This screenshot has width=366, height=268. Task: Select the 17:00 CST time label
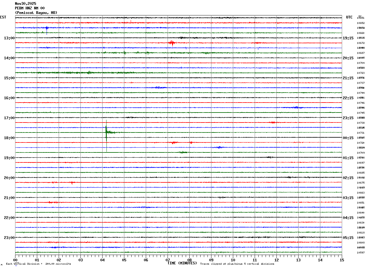coord(9,118)
